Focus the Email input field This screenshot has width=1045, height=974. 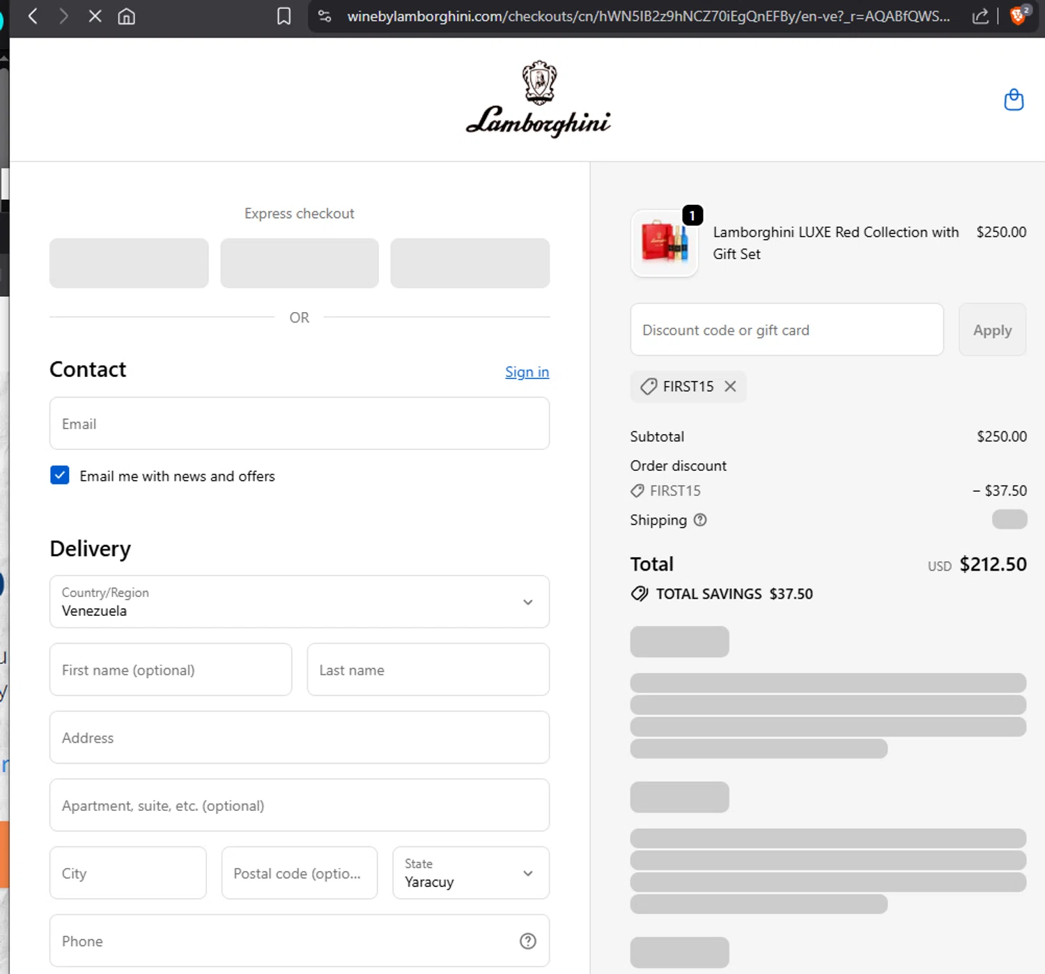[300, 424]
